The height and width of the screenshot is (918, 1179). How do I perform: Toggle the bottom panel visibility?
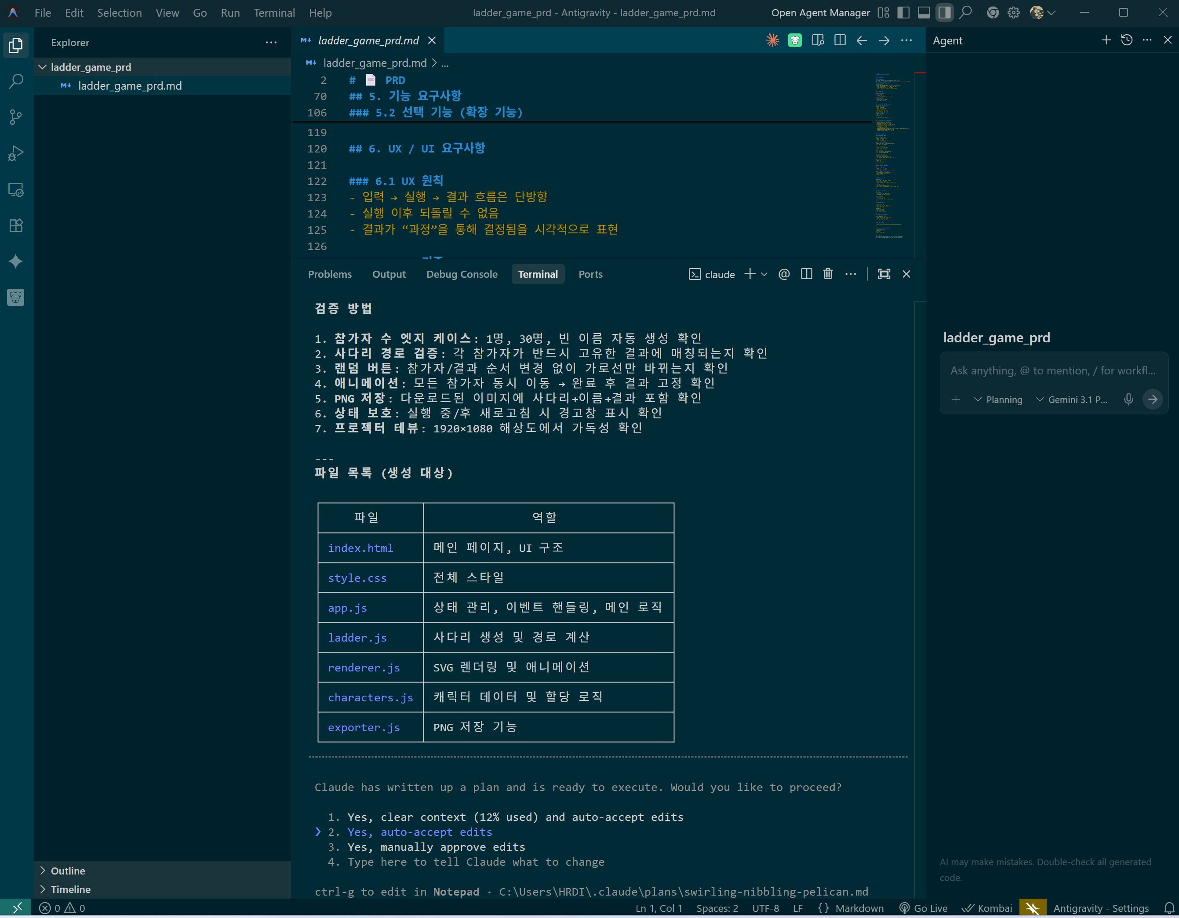tap(924, 13)
